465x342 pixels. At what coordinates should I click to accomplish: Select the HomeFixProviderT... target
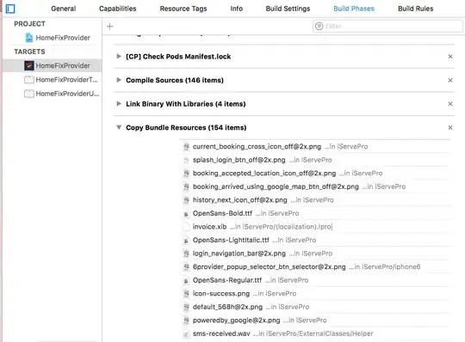point(53,80)
